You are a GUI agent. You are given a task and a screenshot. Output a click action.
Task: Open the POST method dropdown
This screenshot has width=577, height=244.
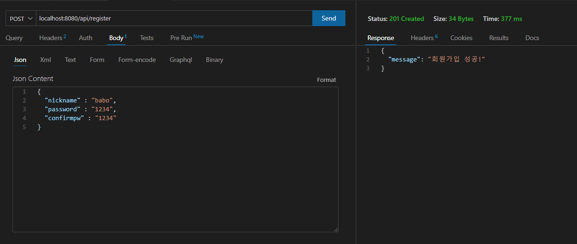21,18
